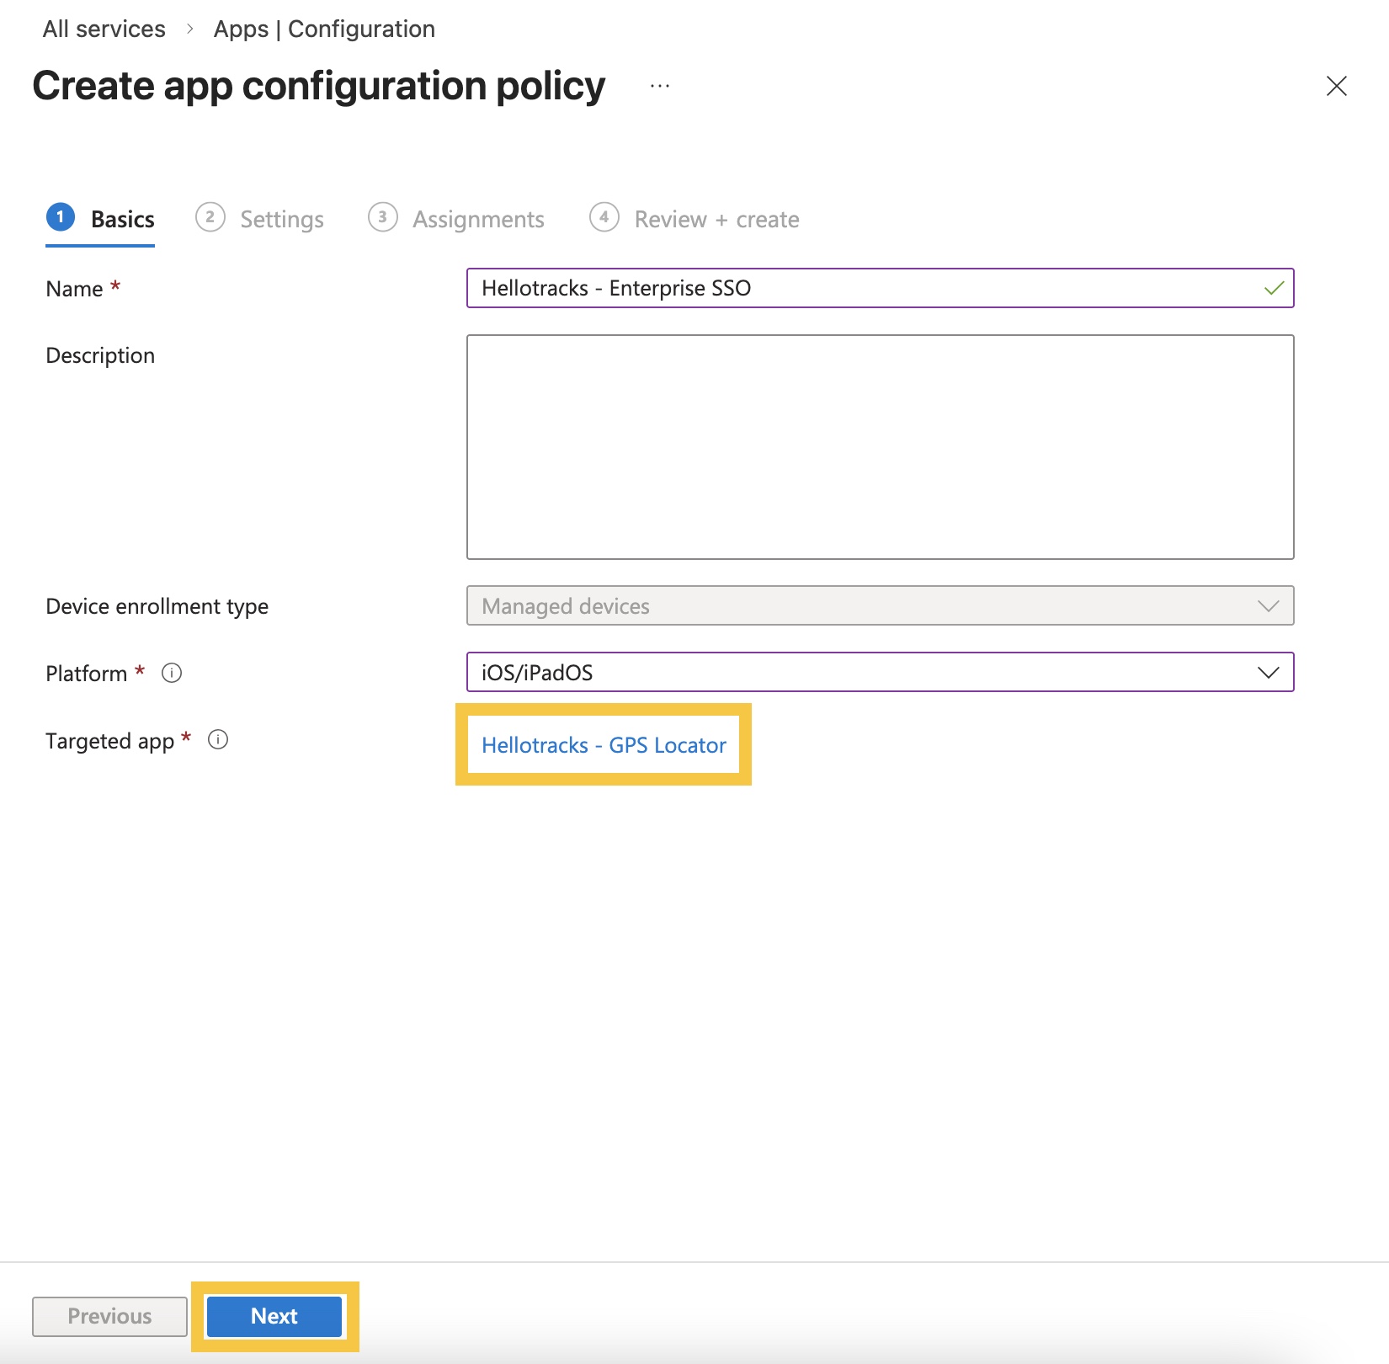The image size is (1389, 1364).
Task: Focus the policy Name input field
Action: (867, 288)
